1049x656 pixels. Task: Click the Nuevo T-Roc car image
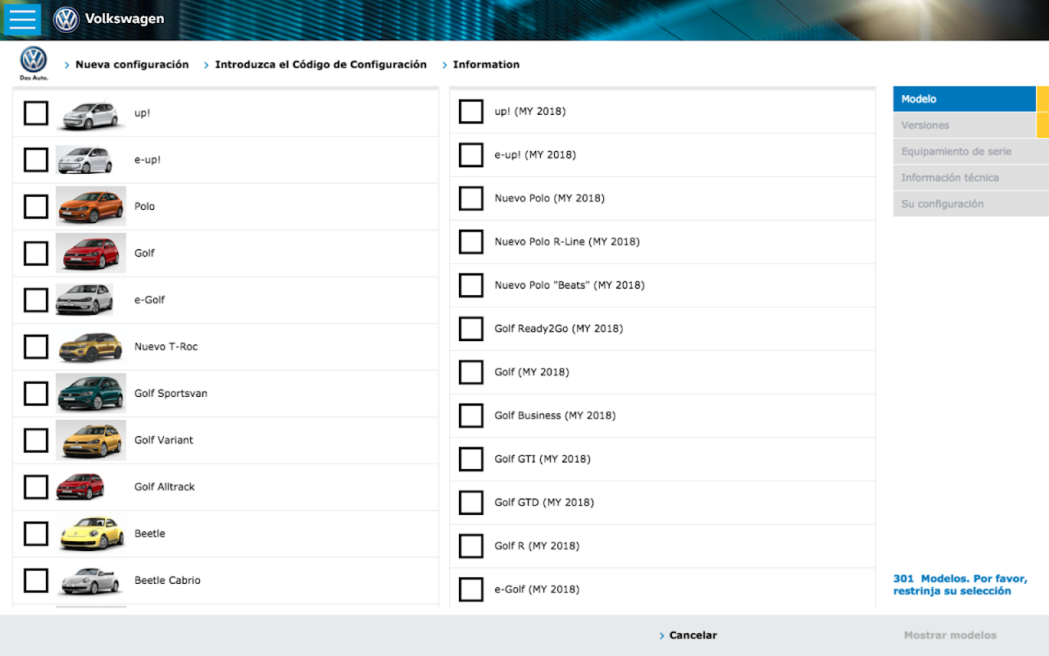click(90, 347)
